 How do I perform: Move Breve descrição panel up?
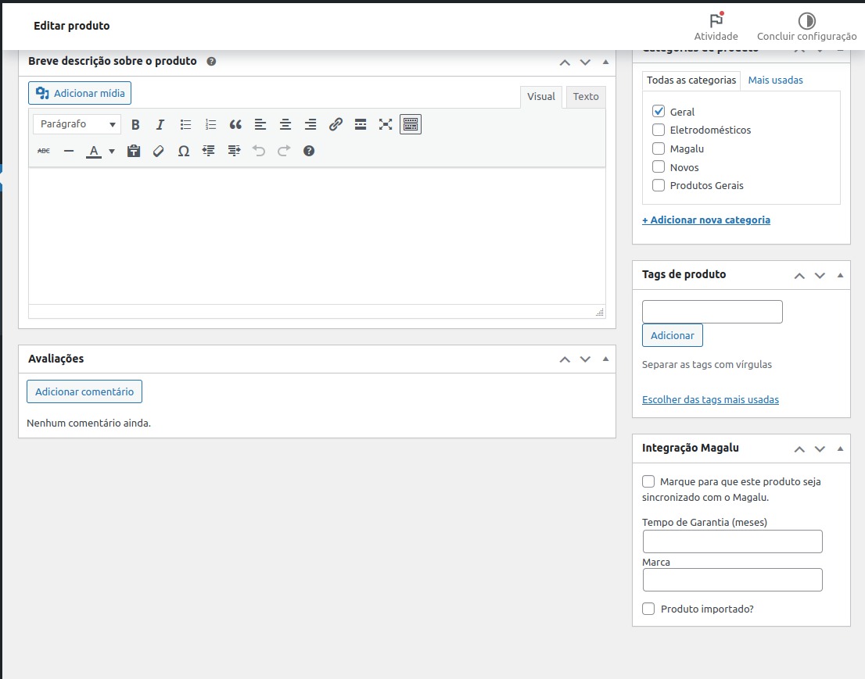(565, 63)
